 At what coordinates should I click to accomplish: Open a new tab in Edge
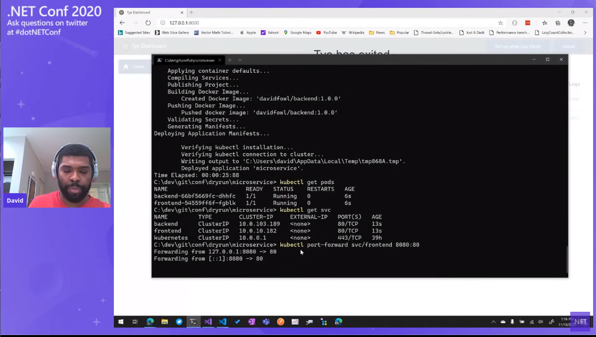pos(191,12)
